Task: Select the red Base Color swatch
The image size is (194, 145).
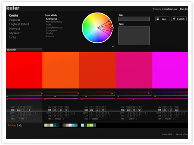Action: [24, 70]
